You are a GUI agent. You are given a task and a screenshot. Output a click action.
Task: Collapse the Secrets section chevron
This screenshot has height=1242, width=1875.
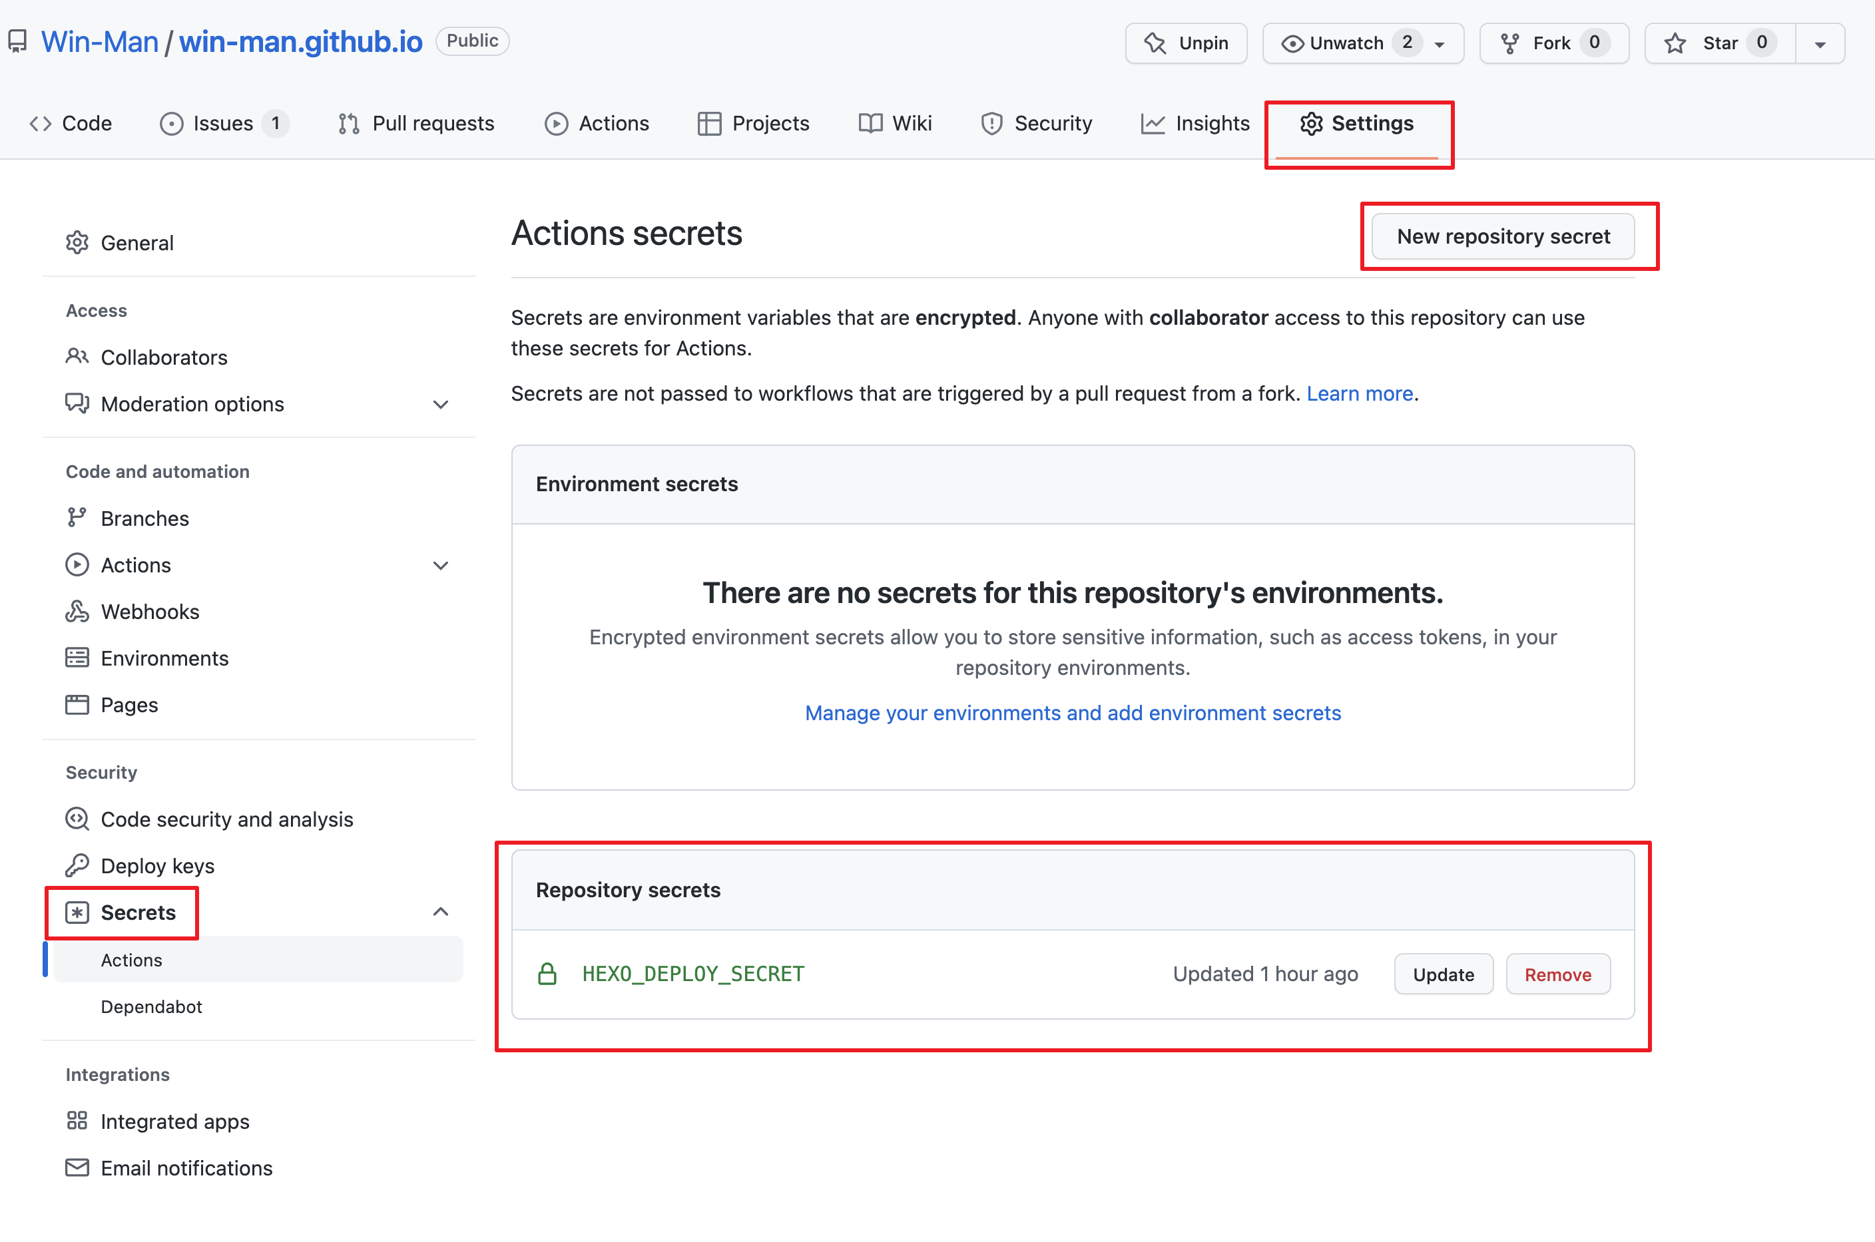(441, 912)
